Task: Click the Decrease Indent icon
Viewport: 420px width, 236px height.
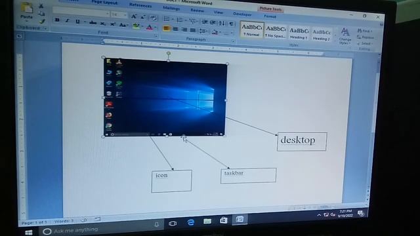Action: (205, 22)
